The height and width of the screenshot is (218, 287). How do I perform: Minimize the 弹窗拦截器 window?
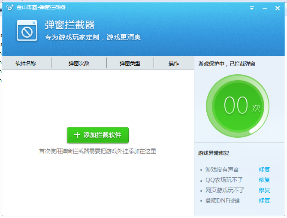click(x=264, y=8)
